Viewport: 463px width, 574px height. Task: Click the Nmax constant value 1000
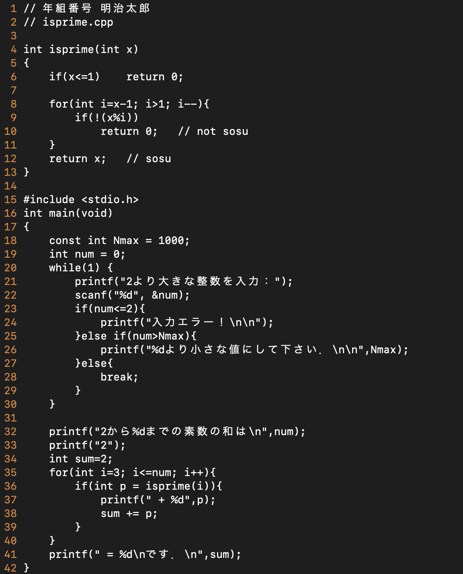pos(171,240)
